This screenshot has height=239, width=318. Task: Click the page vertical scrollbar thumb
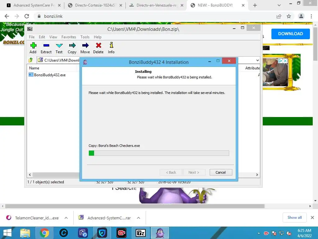[315, 44]
